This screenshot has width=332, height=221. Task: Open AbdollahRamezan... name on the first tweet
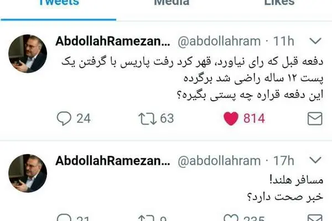[113, 41]
